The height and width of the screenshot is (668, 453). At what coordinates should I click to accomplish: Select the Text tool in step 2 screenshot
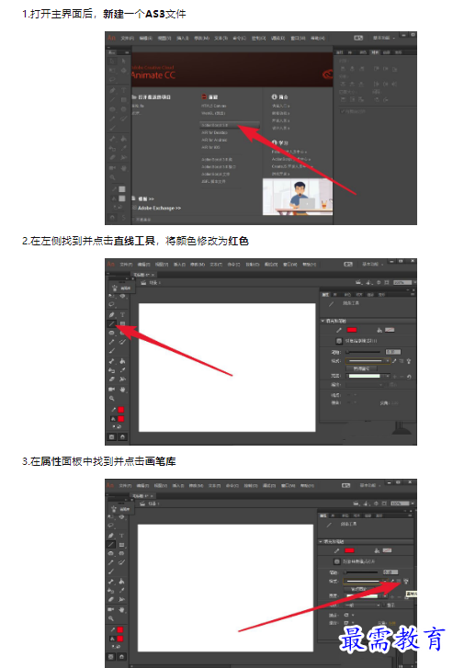(122, 314)
